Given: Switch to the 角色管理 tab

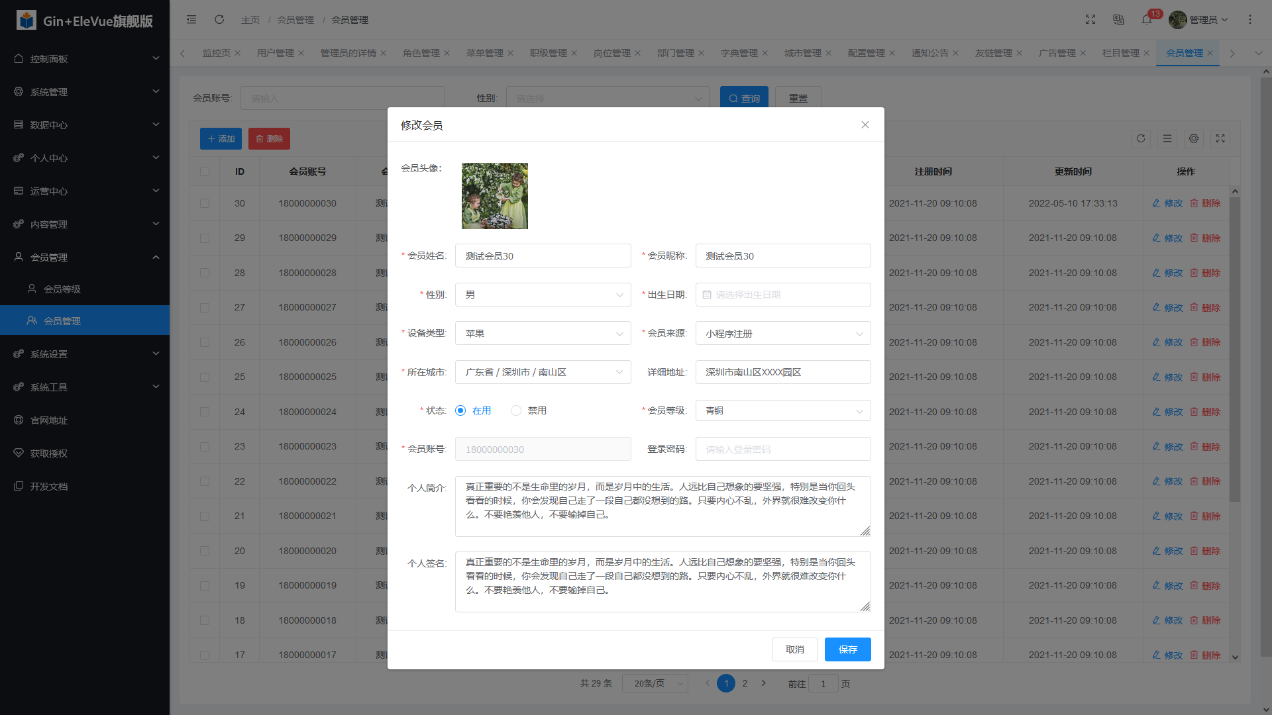Looking at the screenshot, I should click(x=421, y=53).
